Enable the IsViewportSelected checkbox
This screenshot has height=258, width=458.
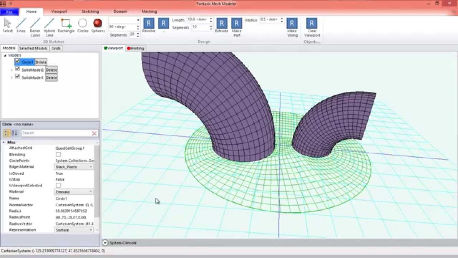pyautogui.click(x=58, y=186)
